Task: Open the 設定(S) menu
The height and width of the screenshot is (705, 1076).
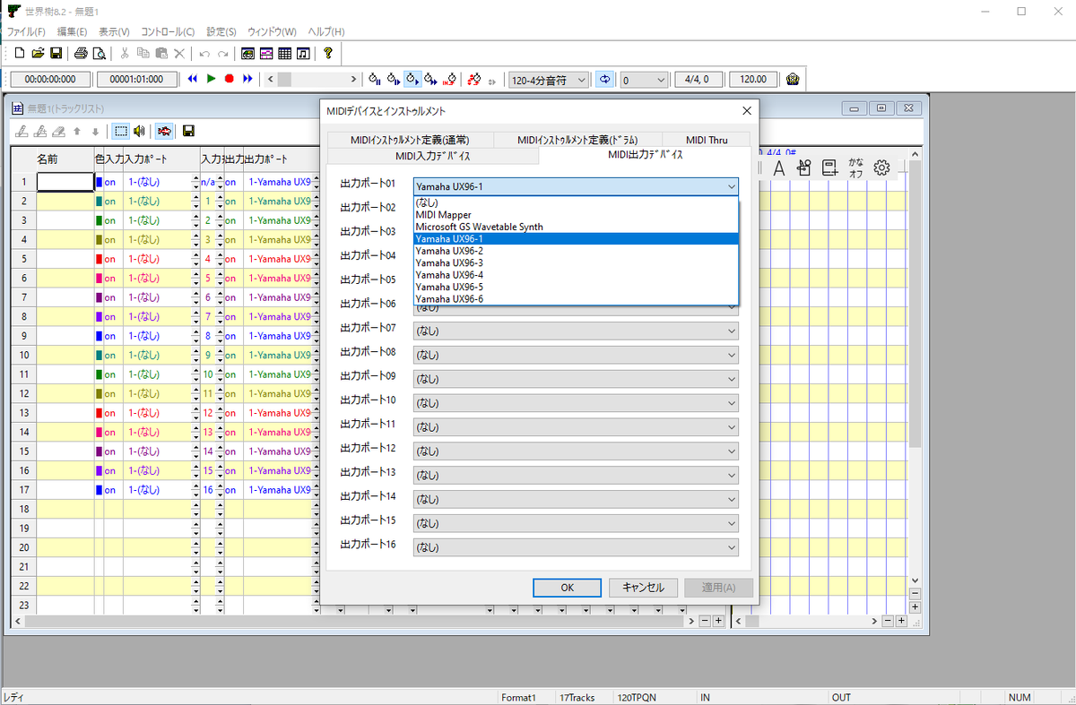Action: 221,31
